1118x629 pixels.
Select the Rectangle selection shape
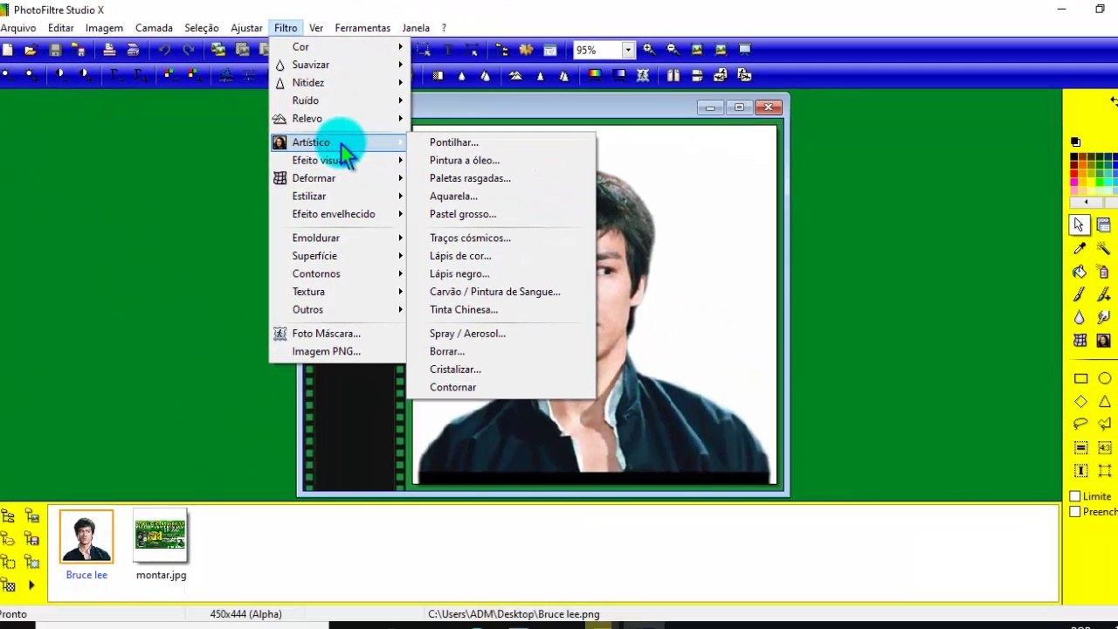[x=1080, y=378]
